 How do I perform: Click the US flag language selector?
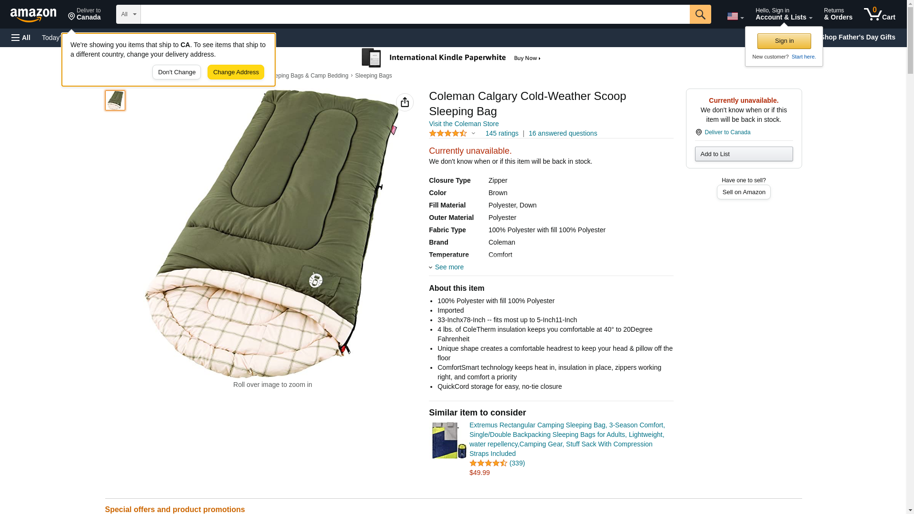tap(735, 16)
